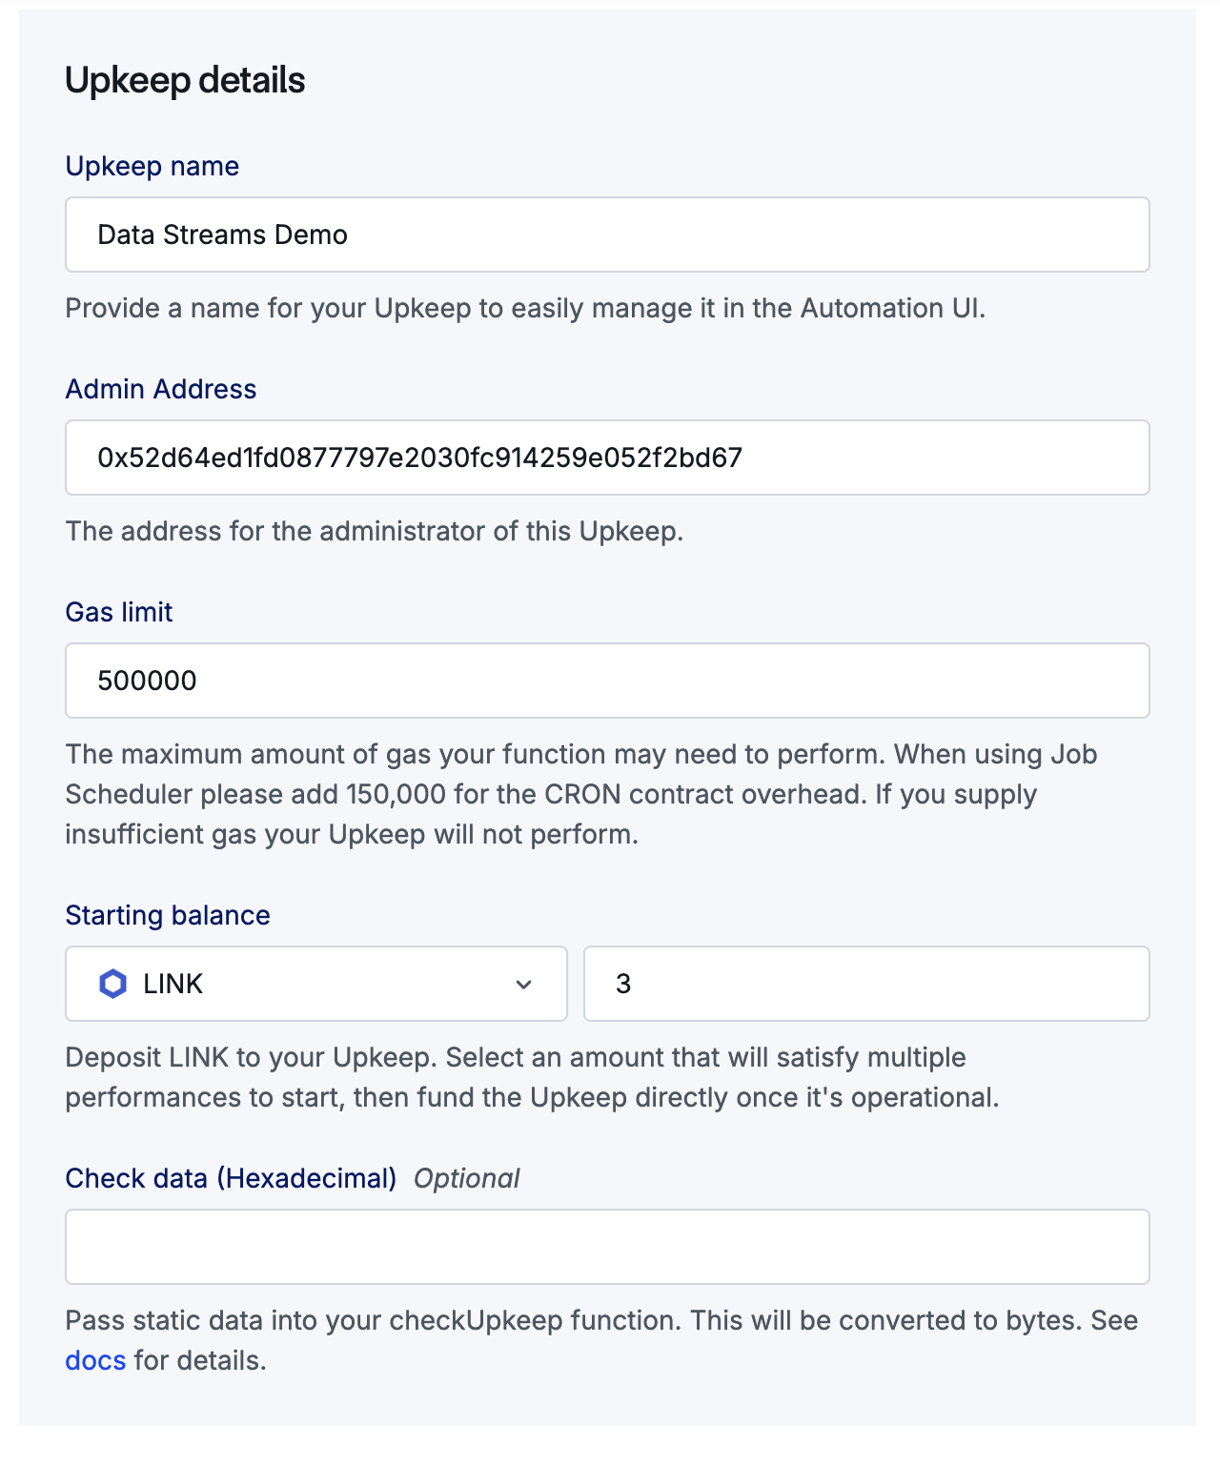Click the italic Optional text

click(466, 1178)
